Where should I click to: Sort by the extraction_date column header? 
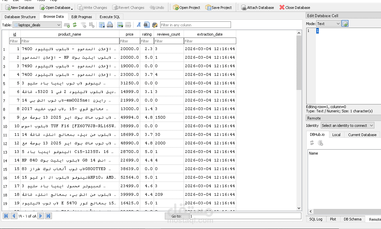(210, 34)
